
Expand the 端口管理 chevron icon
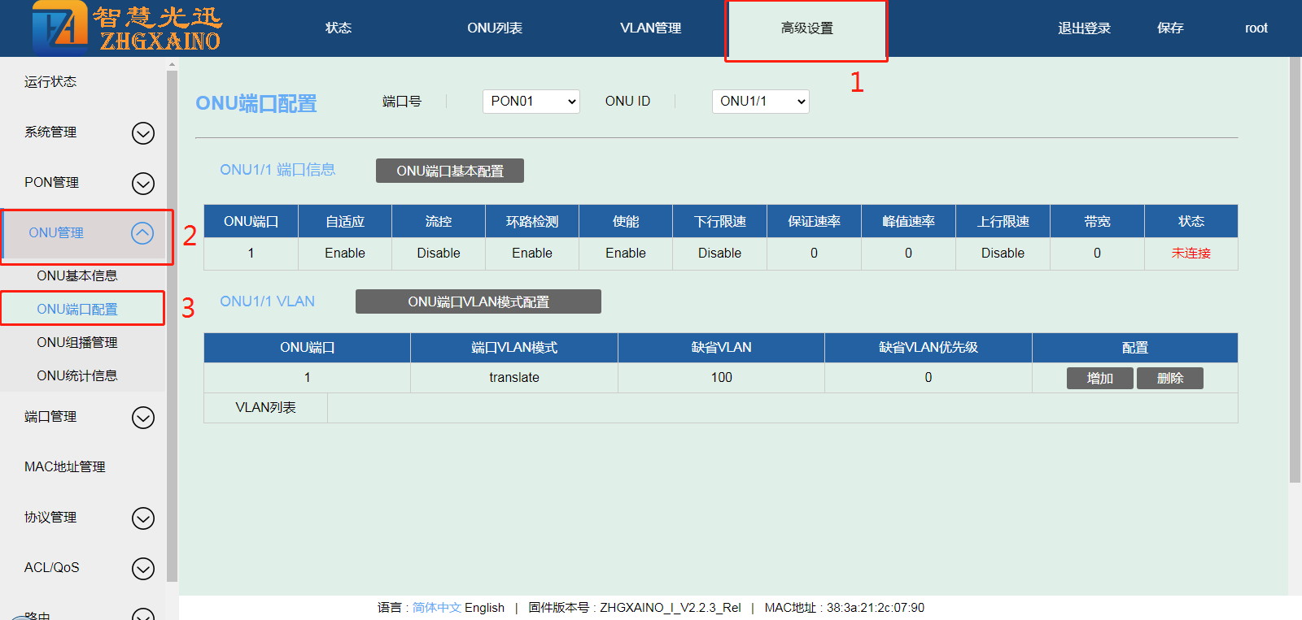coord(143,418)
